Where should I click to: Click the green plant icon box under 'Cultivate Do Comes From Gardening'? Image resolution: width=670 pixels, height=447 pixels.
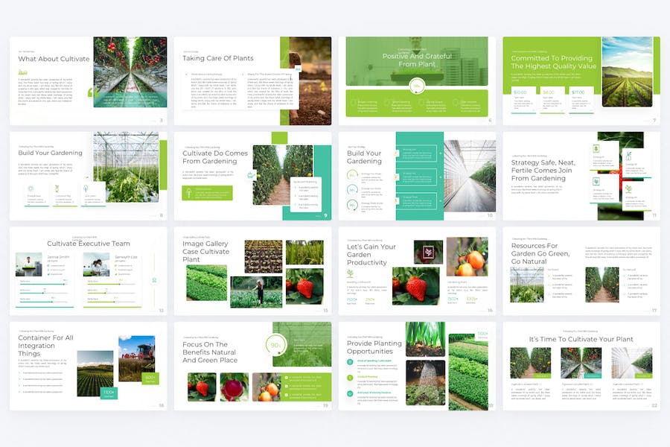click(207, 193)
